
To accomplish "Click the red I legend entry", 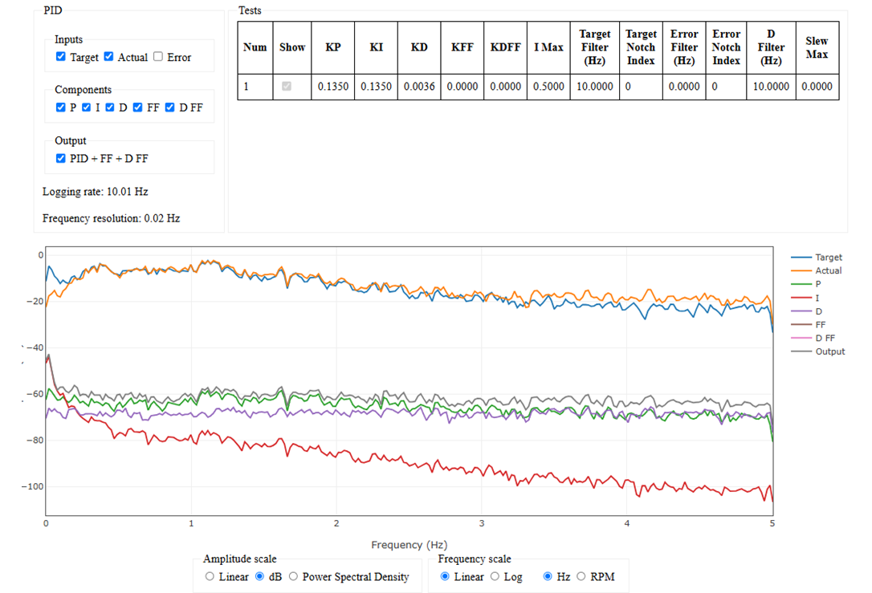I will point(805,298).
